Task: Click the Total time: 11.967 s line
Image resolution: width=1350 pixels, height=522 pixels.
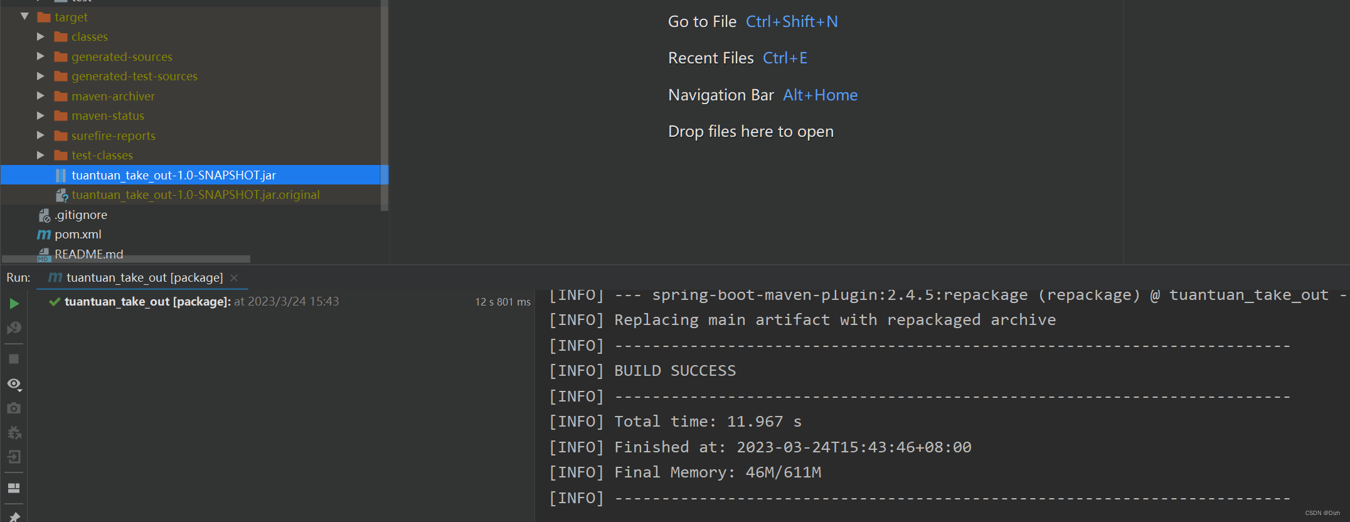Action: click(675, 422)
